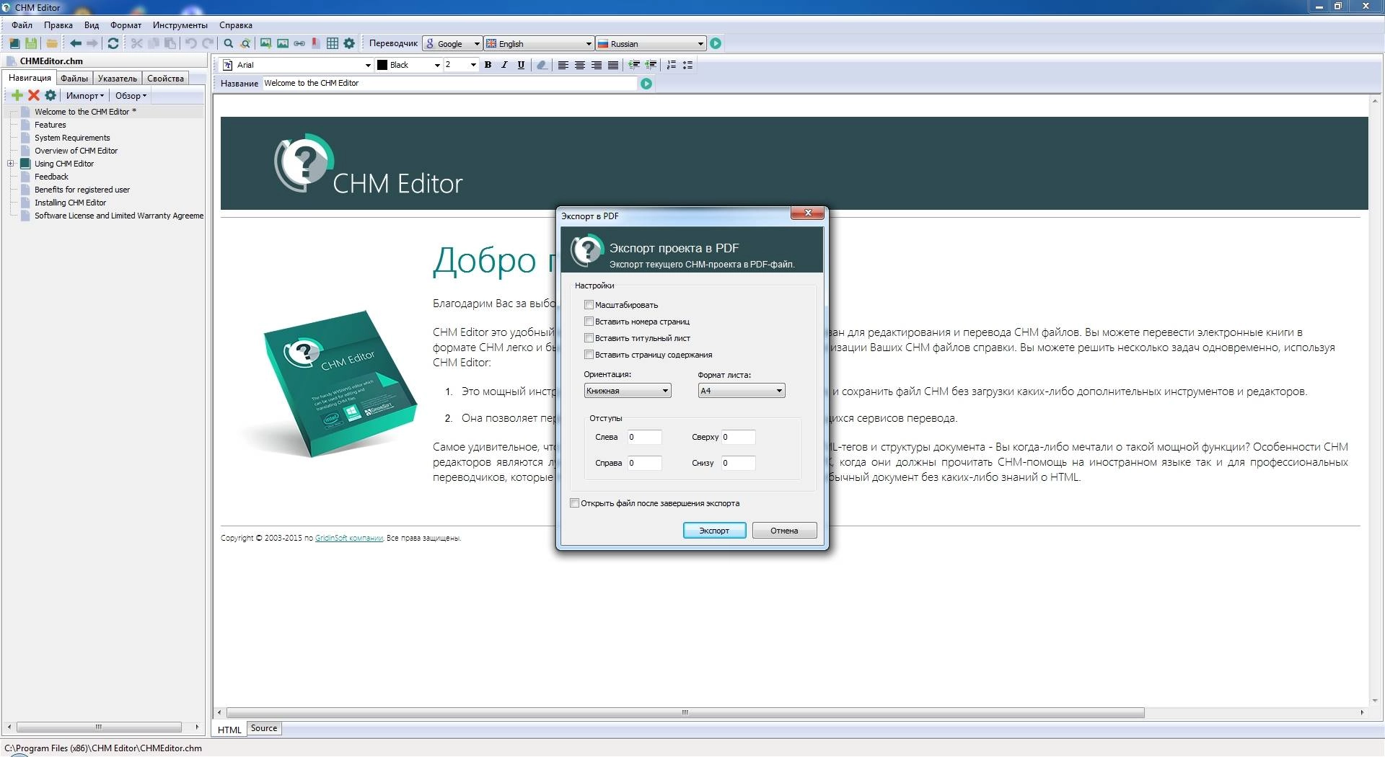Image resolution: width=1385 pixels, height=757 pixels.
Task: Click the Insert table grid icon
Action: click(333, 43)
